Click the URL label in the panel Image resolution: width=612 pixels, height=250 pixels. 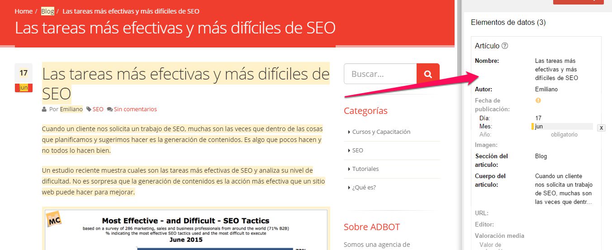tap(482, 213)
